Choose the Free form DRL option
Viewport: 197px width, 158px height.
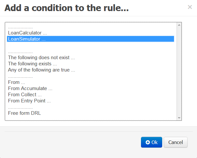[x=24, y=113]
